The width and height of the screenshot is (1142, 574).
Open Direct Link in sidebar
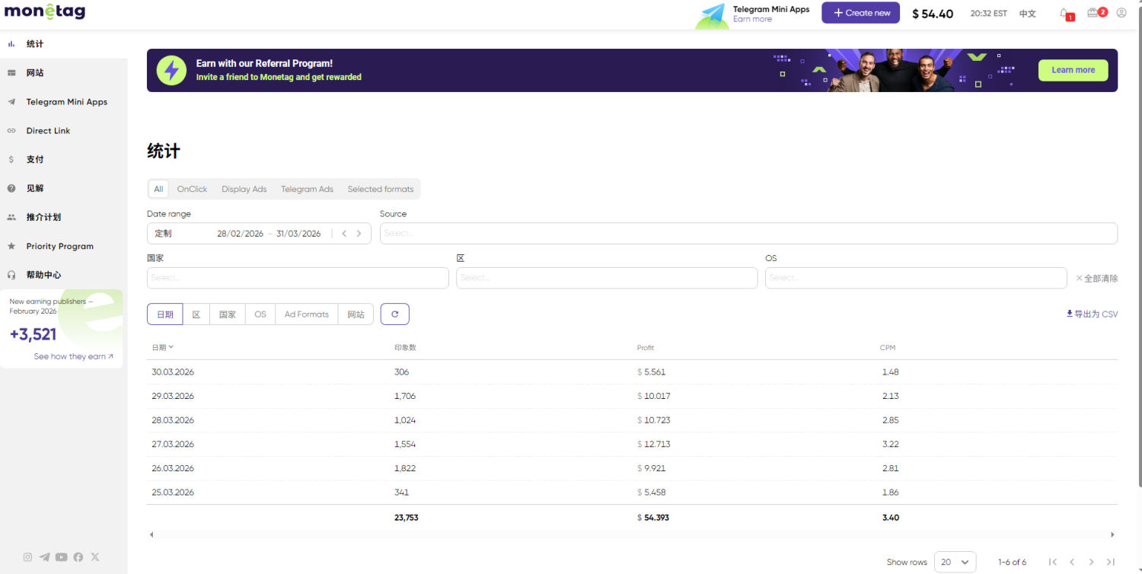tap(48, 131)
